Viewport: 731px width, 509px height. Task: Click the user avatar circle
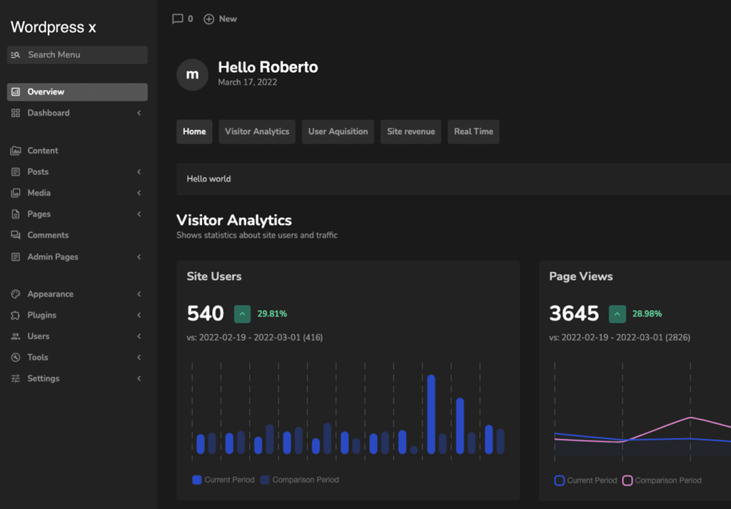(x=192, y=74)
